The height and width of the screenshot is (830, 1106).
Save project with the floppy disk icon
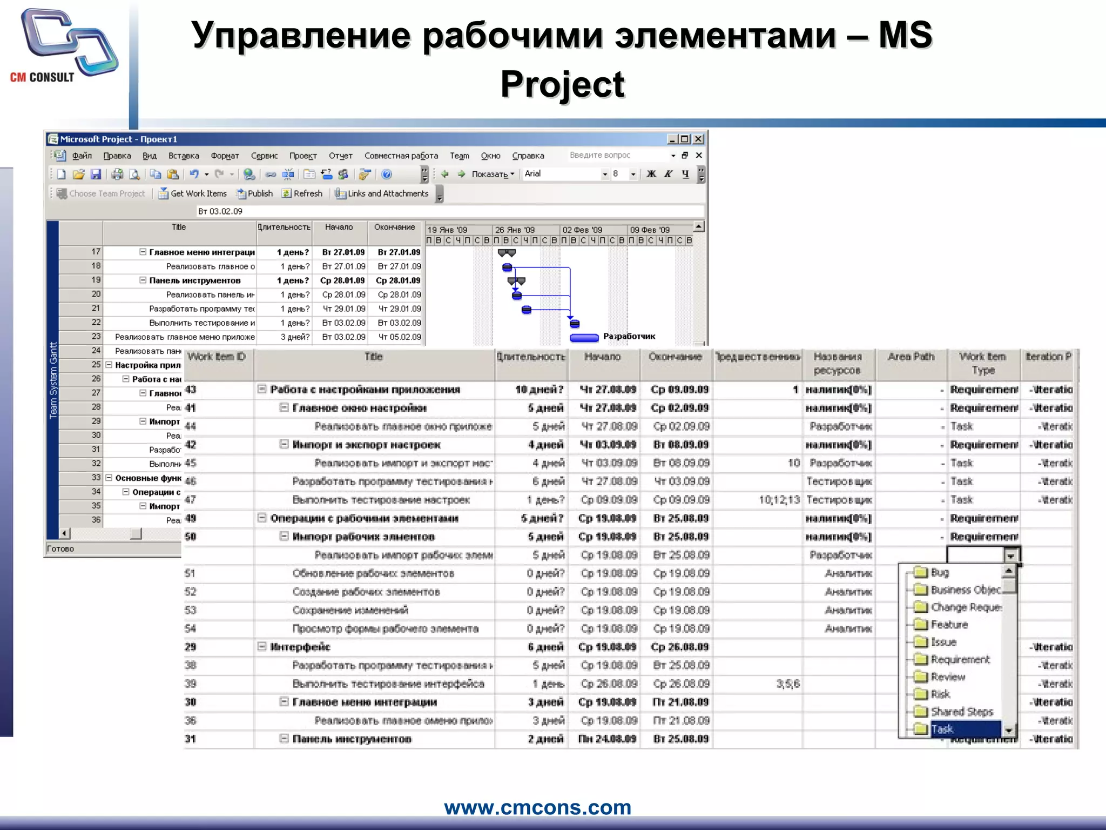96,174
